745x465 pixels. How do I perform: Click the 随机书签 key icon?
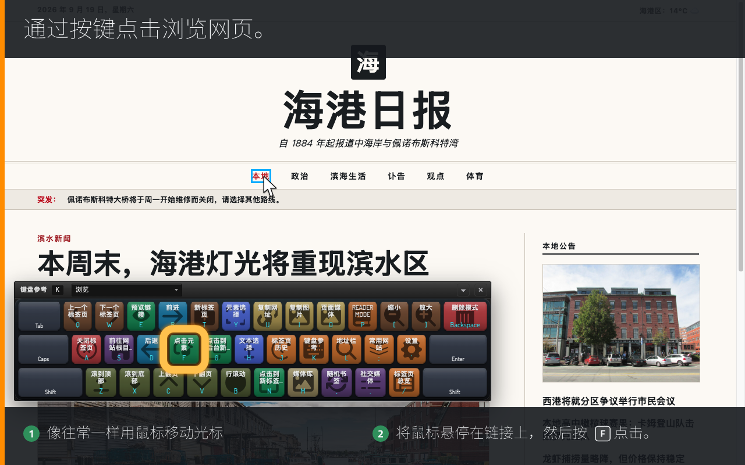coord(336,382)
